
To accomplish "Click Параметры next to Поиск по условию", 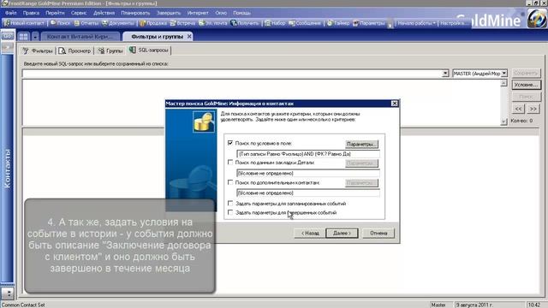I will (361, 144).
